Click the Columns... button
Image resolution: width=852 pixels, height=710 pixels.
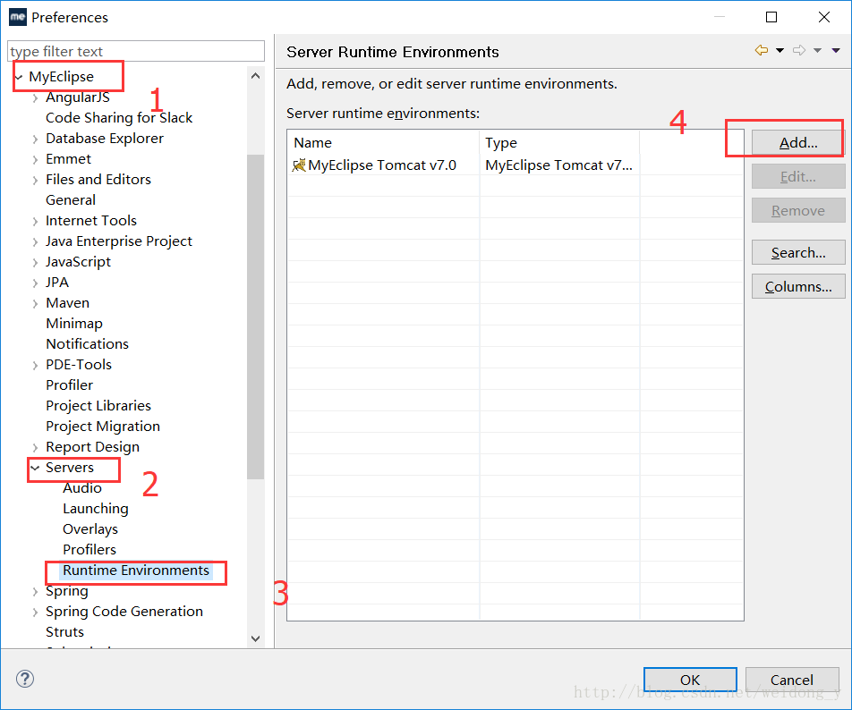coord(798,286)
